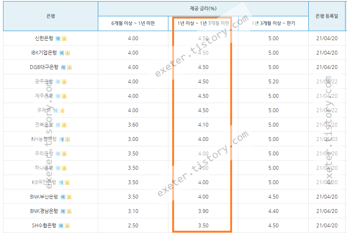Select the KB국민은행 bank name
Screen dimensions: 347x233
coord(44,182)
